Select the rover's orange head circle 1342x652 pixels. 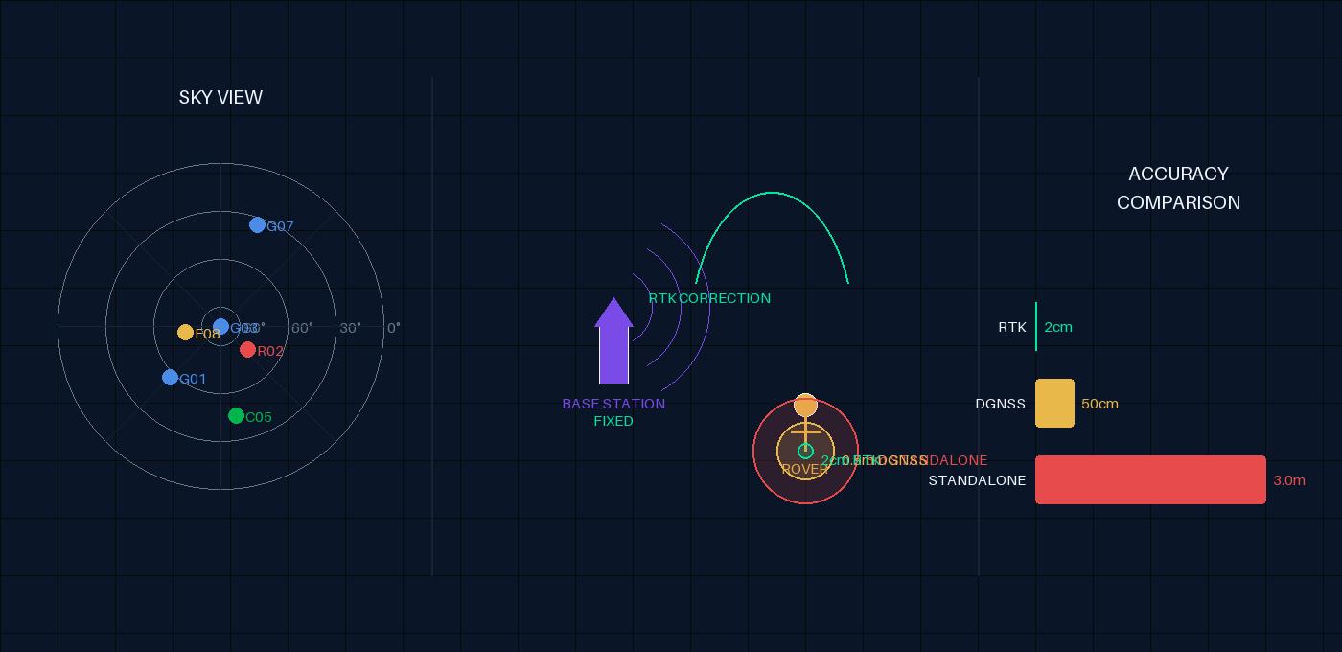[x=805, y=406]
